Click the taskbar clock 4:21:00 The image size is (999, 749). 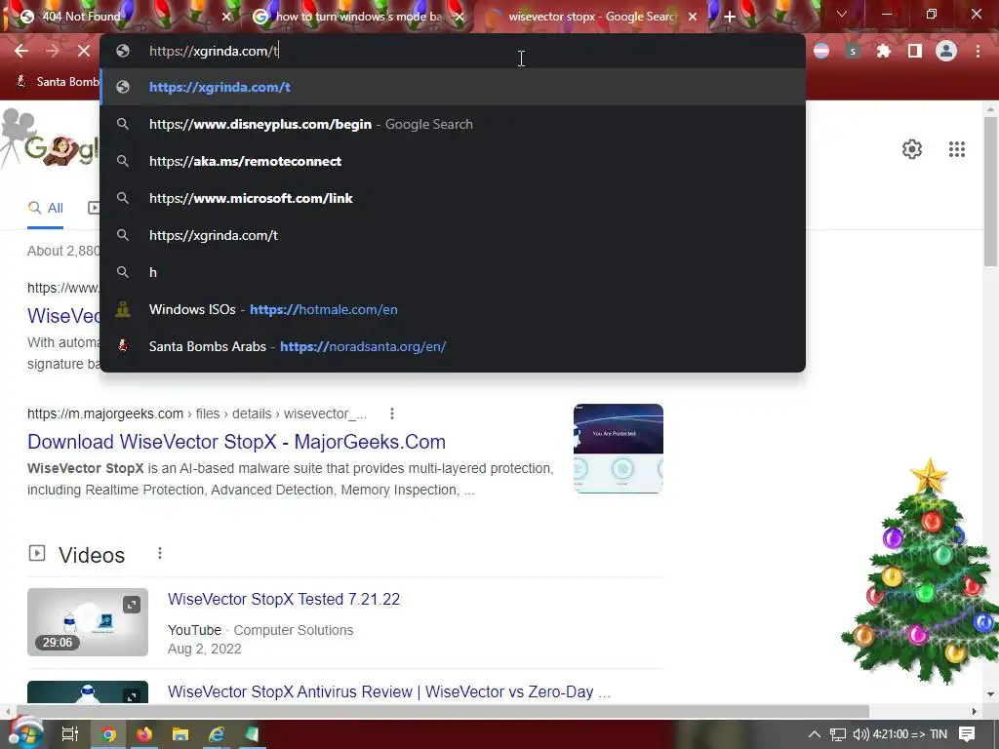[910, 734]
